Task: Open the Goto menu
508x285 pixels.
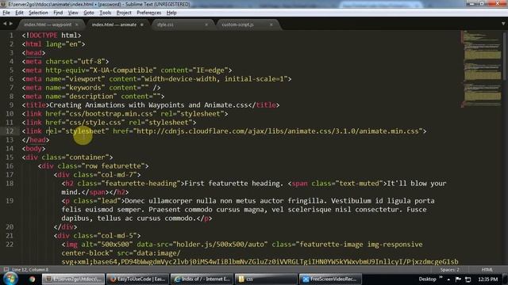Action: click(88, 13)
